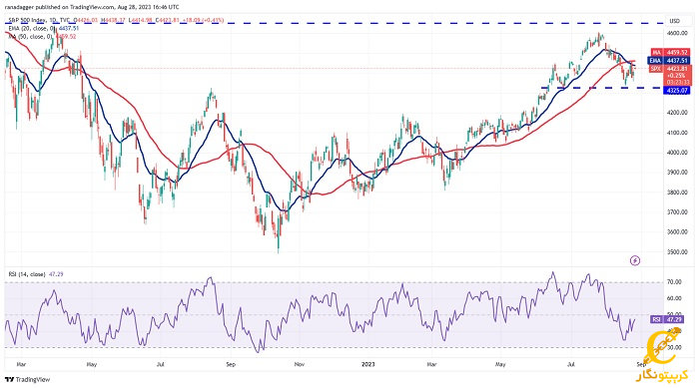Click the 4200.00 price axis label

pyautogui.click(x=676, y=113)
